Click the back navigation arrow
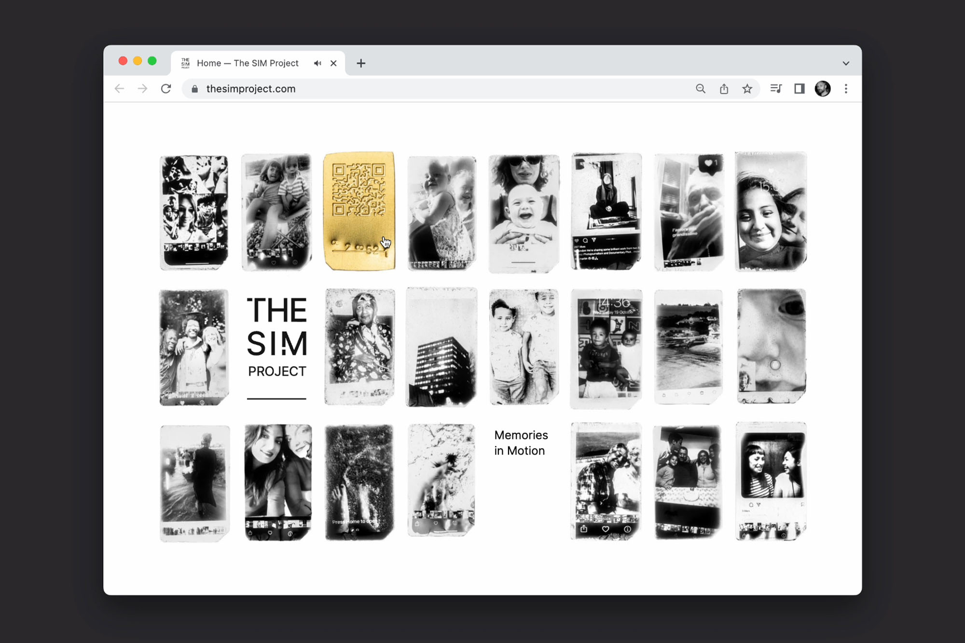965x643 pixels. (119, 89)
